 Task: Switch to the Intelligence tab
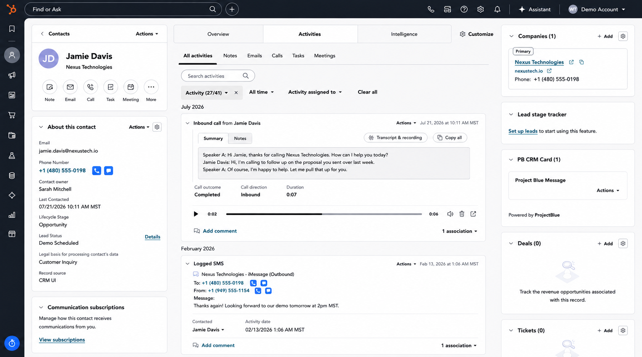[404, 34]
